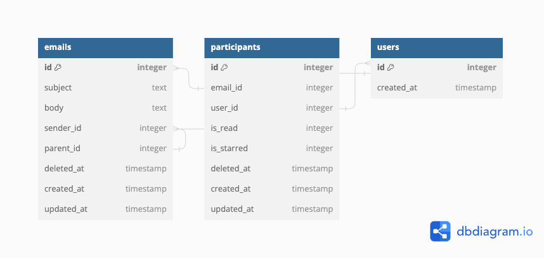Select the is_starred field

[271, 149]
